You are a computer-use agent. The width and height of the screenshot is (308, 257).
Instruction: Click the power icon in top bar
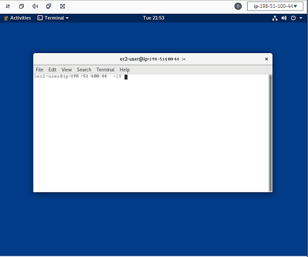(293, 18)
